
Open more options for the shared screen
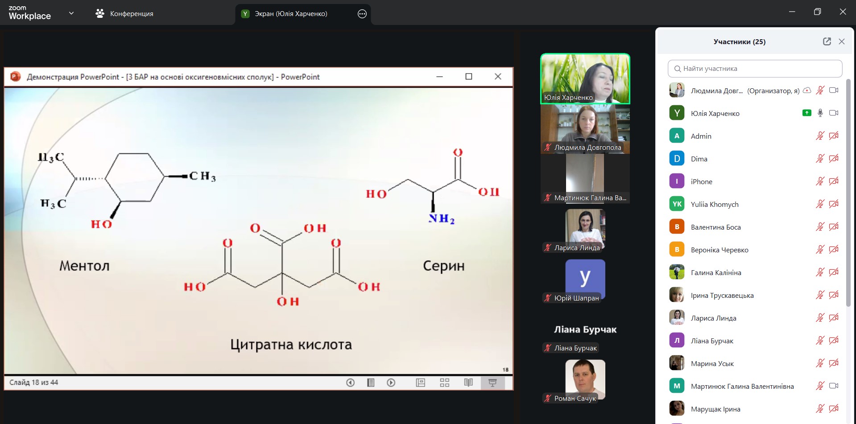[x=362, y=14]
